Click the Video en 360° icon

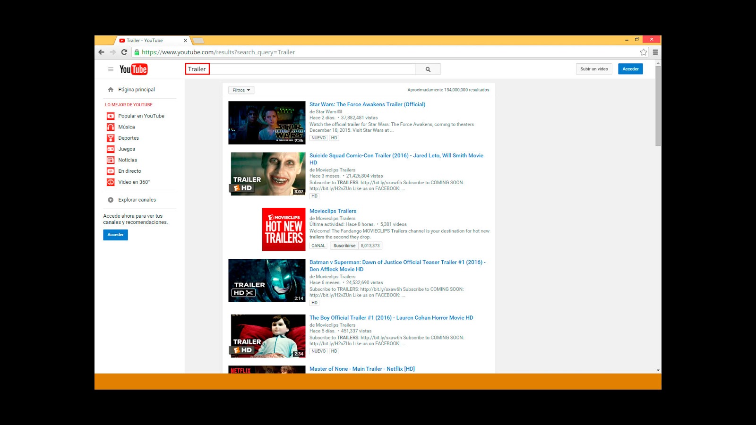coord(111,182)
